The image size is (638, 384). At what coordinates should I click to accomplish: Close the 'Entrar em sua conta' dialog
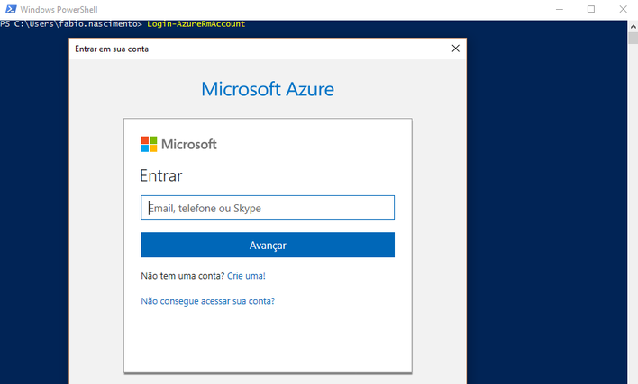coord(455,49)
